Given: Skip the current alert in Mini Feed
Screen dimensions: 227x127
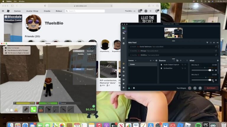Looking at the screenshot, I should pyautogui.click(x=214, y=43).
